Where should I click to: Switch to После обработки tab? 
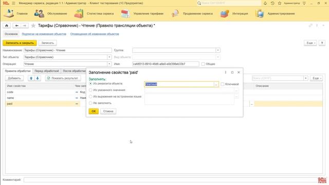[74, 71]
